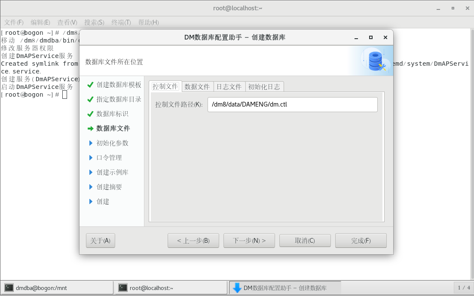Click green arrow beside 数据库文件
Screen dimensions: 474x296
(90, 128)
